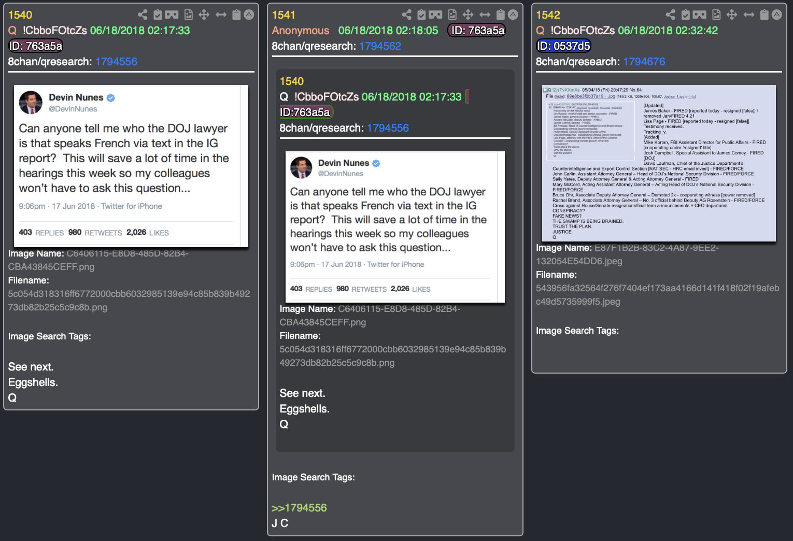Open 8chan link 1794676 in post 1542

coord(644,62)
